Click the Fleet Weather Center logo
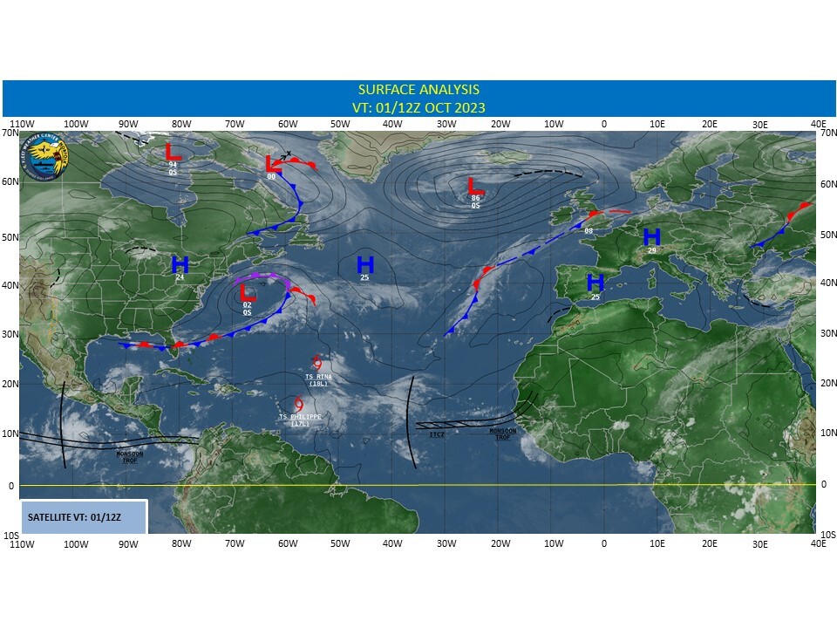 [x=46, y=158]
